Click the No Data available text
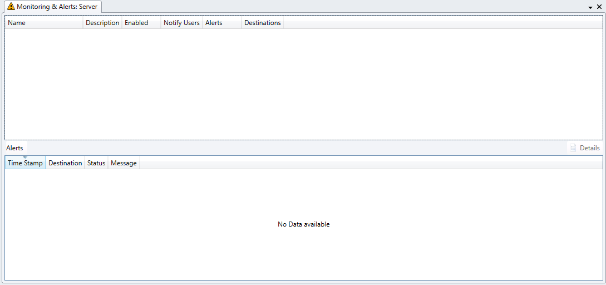The image size is (606, 285). tap(303, 224)
